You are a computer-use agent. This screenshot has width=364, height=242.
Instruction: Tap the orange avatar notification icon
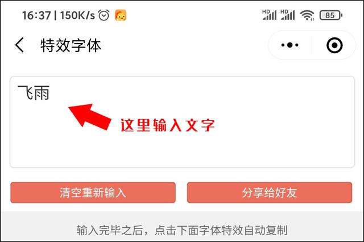121,15
